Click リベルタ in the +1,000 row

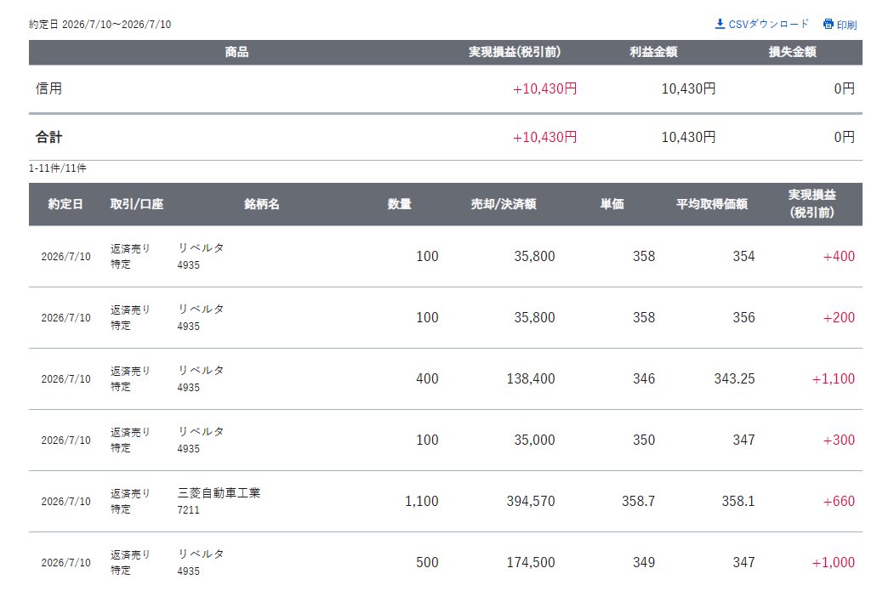(201, 554)
